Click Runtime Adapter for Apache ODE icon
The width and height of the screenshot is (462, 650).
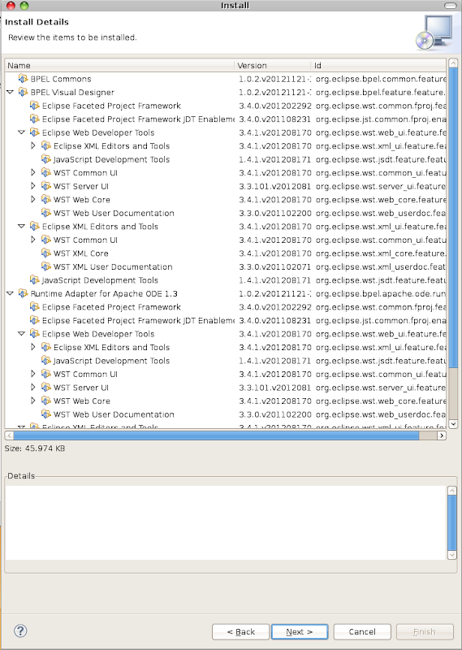(24, 293)
